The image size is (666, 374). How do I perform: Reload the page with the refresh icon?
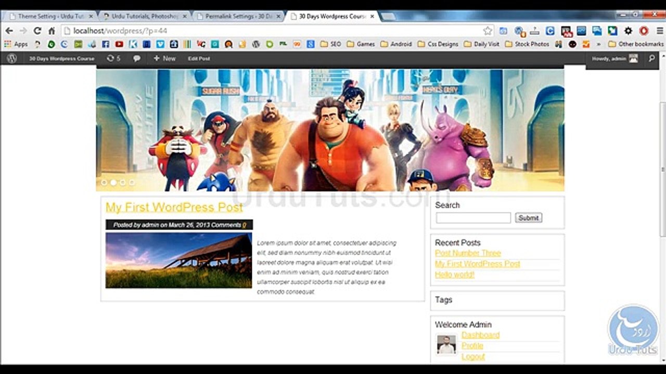coord(37,31)
